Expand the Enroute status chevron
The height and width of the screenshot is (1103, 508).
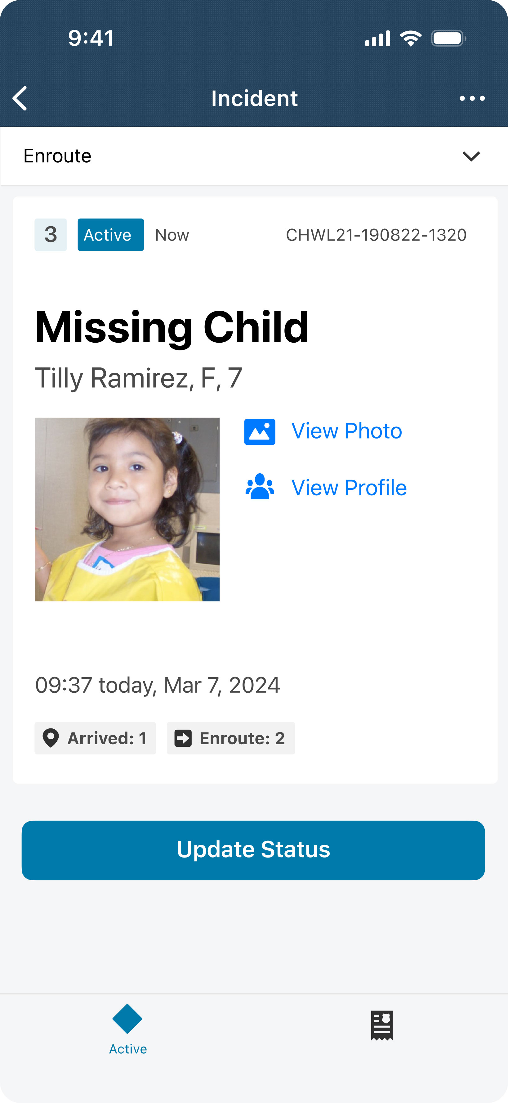coord(471,156)
